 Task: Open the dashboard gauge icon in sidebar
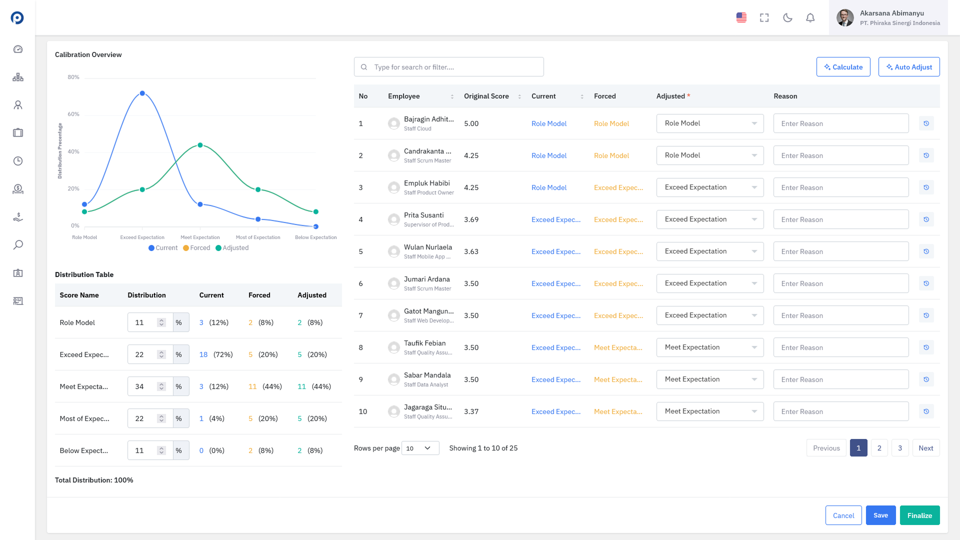(x=18, y=49)
